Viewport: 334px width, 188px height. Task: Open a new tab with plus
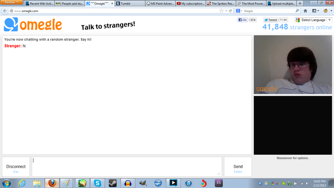pos(300,4)
